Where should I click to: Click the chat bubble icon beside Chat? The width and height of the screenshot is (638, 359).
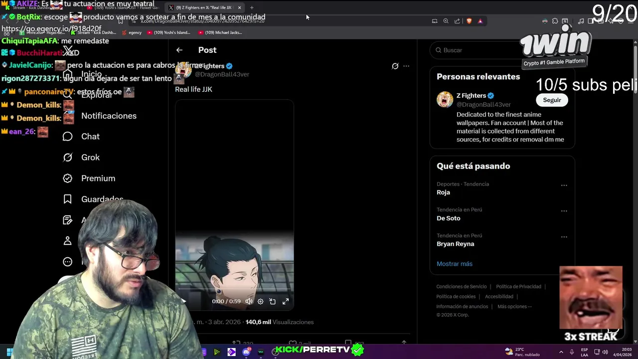68,137
